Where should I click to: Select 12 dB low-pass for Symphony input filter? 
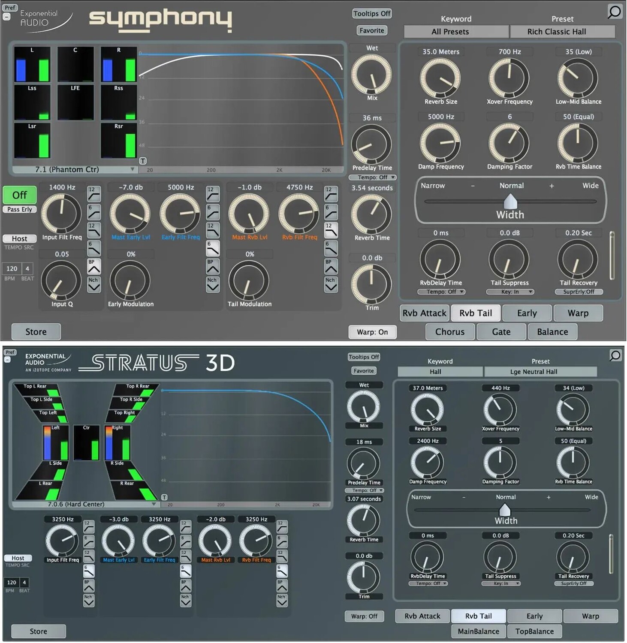pyautogui.click(x=93, y=230)
